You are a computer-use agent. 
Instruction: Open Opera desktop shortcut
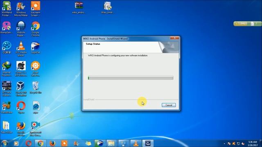coord(21,108)
